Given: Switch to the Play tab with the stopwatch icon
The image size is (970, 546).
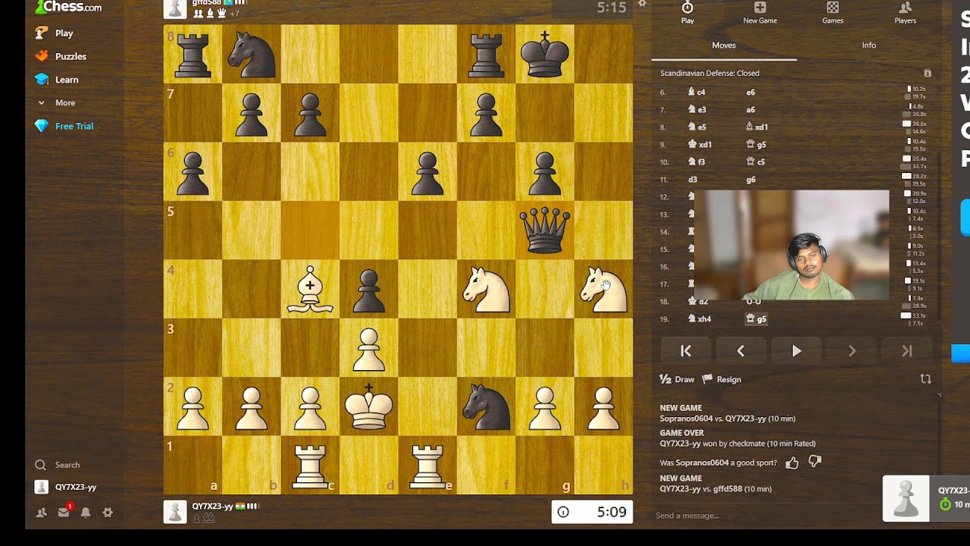Looking at the screenshot, I should point(687,13).
